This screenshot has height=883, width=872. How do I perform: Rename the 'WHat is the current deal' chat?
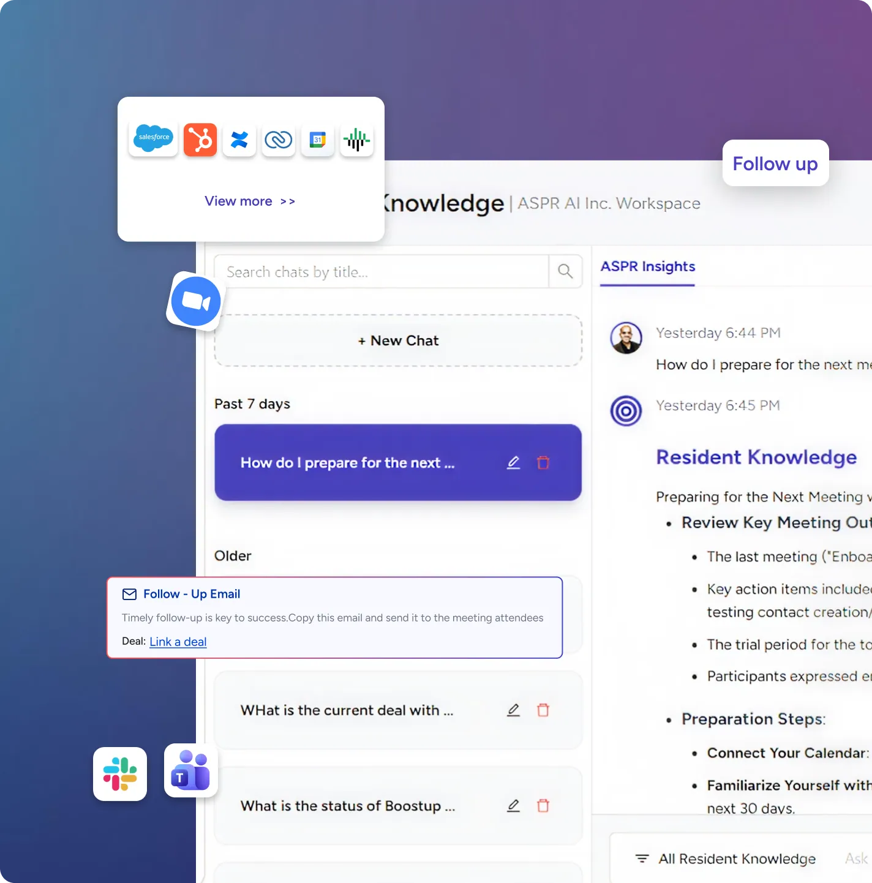pyautogui.click(x=513, y=710)
